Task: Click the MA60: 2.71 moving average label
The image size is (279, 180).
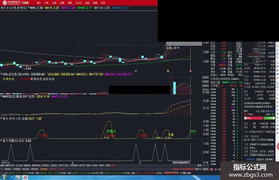Action: (85, 8)
